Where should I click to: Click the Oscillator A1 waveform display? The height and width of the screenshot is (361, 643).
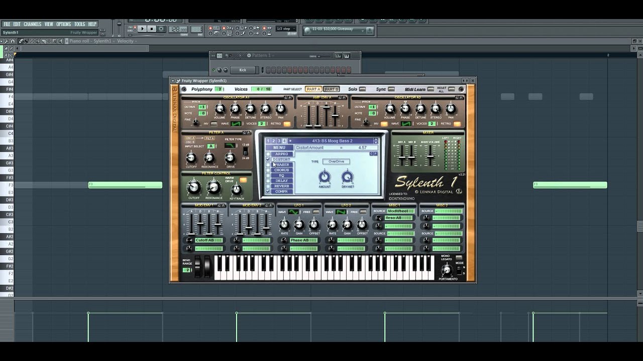coord(236,123)
